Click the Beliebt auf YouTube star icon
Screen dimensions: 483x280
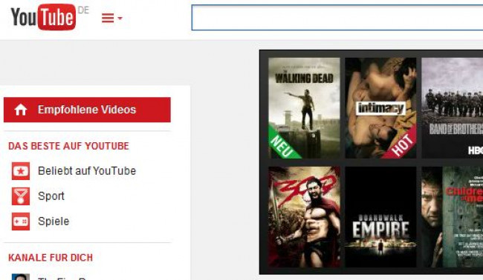21,171
